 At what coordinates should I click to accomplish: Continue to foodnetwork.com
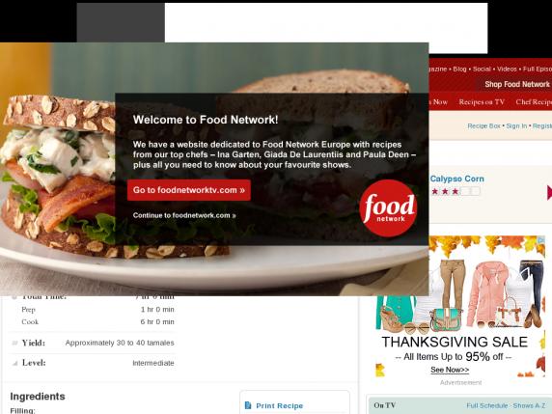pyautogui.click(x=184, y=215)
